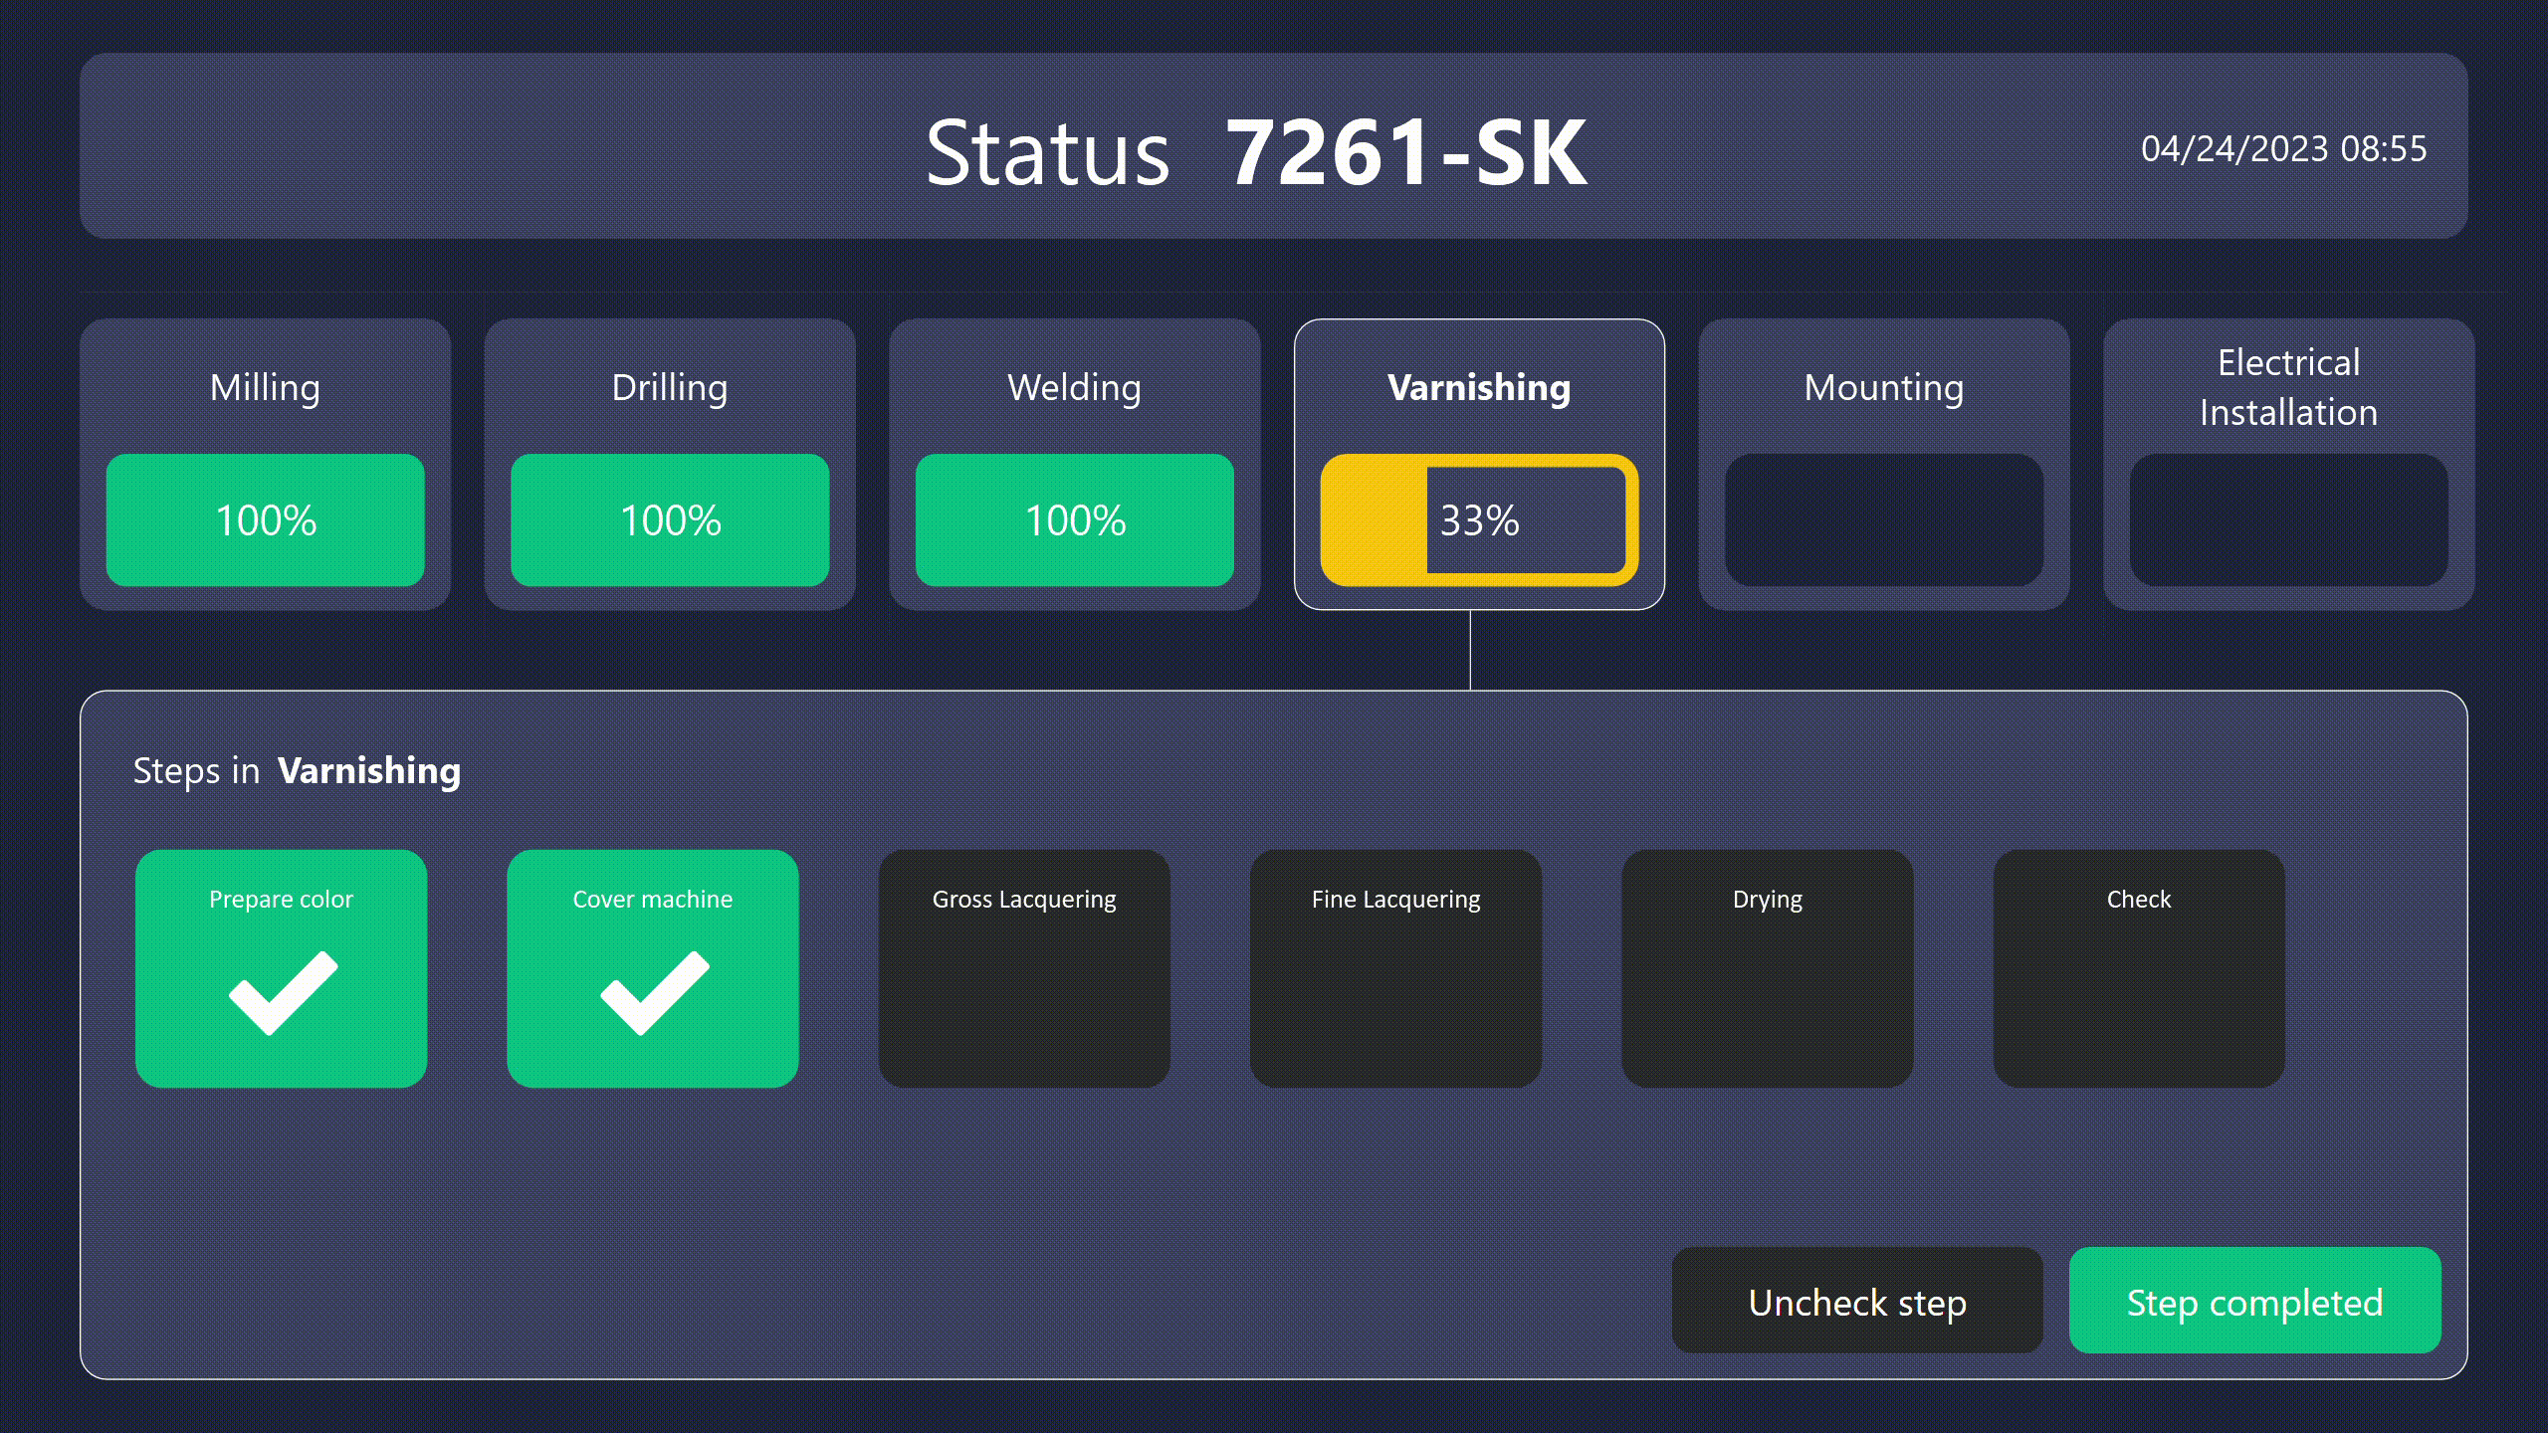Click the Milling 100% progress bar
Image resolution: width=2548 pixels, height=1433 pixels.
(x=265, y=519)
